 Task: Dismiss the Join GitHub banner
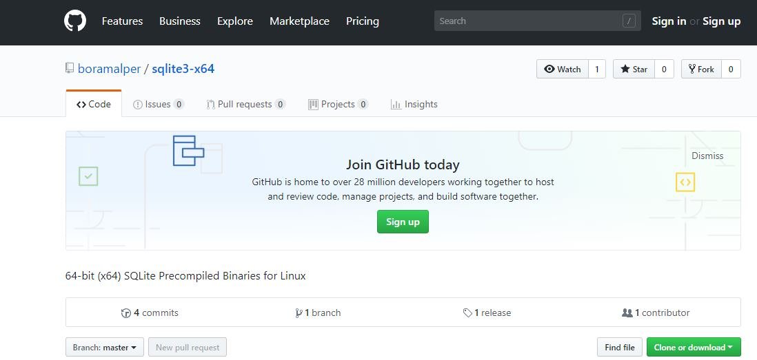coord(707,156)
